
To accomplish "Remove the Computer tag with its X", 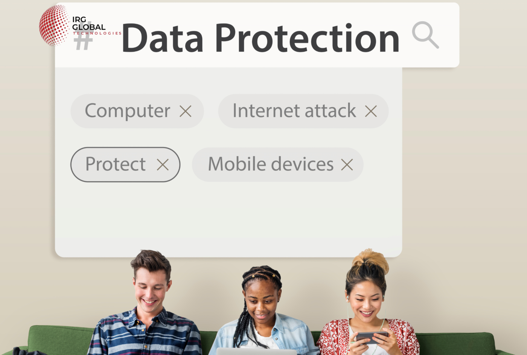I will point(186,111).
